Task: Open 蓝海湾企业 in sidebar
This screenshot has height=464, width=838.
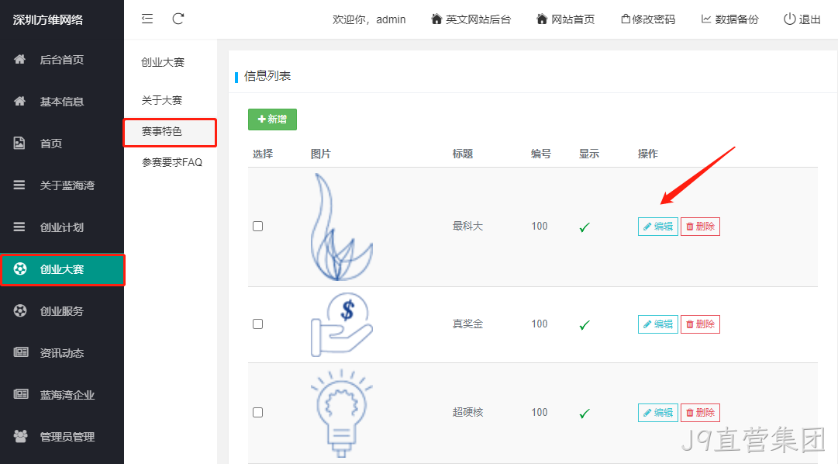Action: (62, 395)
